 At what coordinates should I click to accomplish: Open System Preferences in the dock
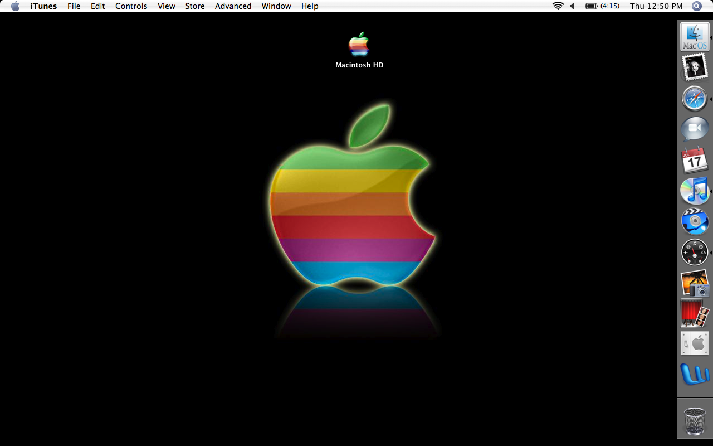[x=695, y=343]
